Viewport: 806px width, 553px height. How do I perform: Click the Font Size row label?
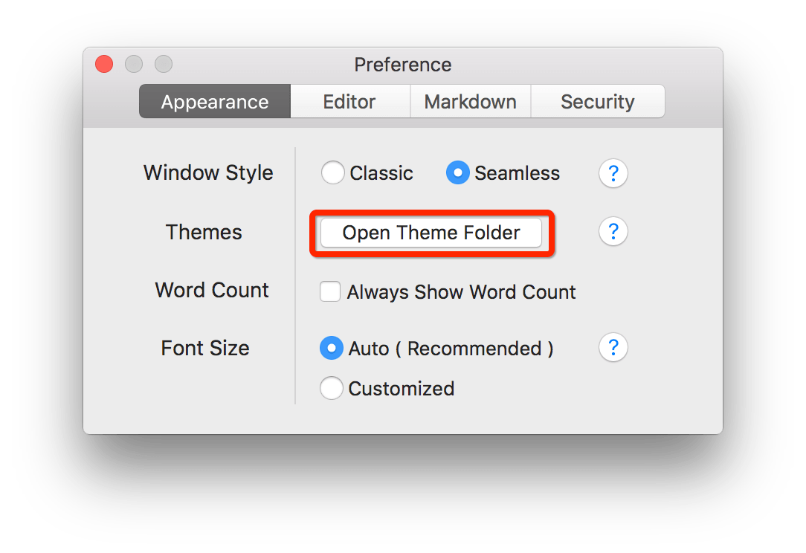(205, 349)
